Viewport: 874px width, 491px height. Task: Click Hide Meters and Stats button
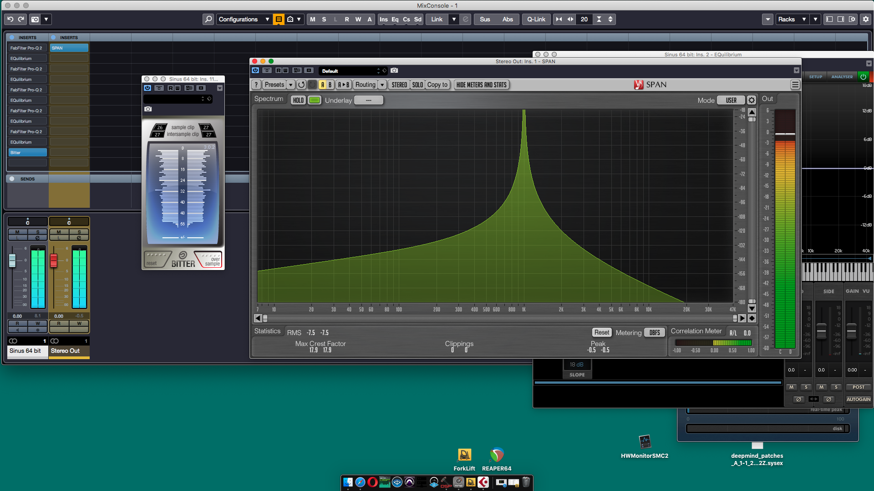pos(481,85)
